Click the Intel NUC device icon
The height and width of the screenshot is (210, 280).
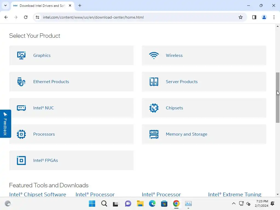click(21, 108)
